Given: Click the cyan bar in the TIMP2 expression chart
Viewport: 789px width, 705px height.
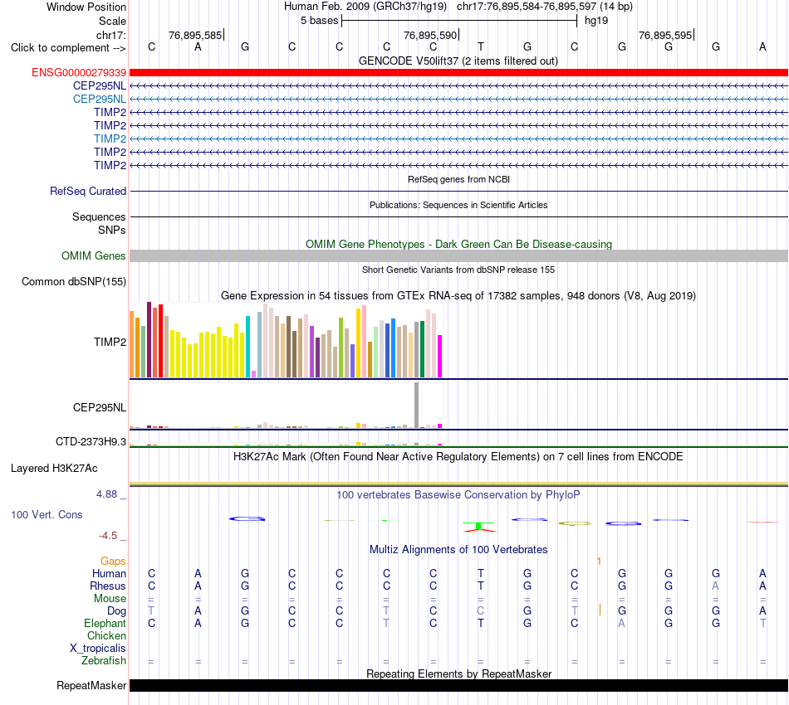Looking at the screenshot, I should [x=247, y=347].
